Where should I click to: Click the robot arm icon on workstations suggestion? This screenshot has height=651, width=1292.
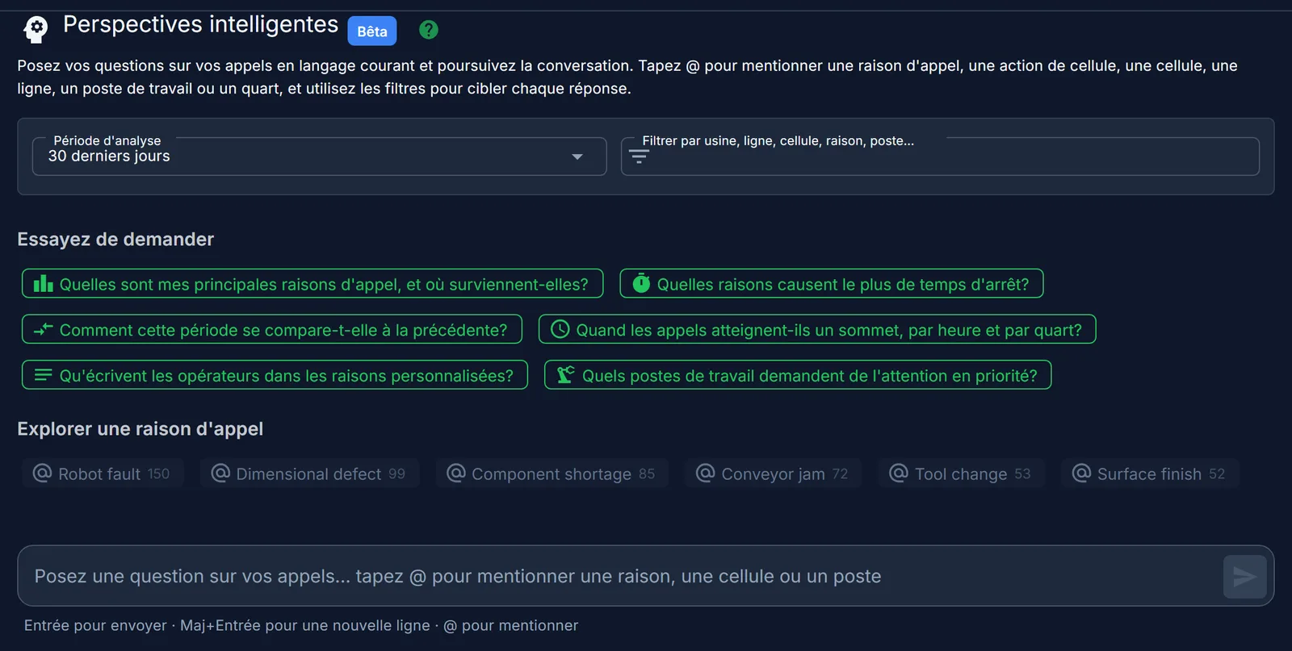click(566, 374)
